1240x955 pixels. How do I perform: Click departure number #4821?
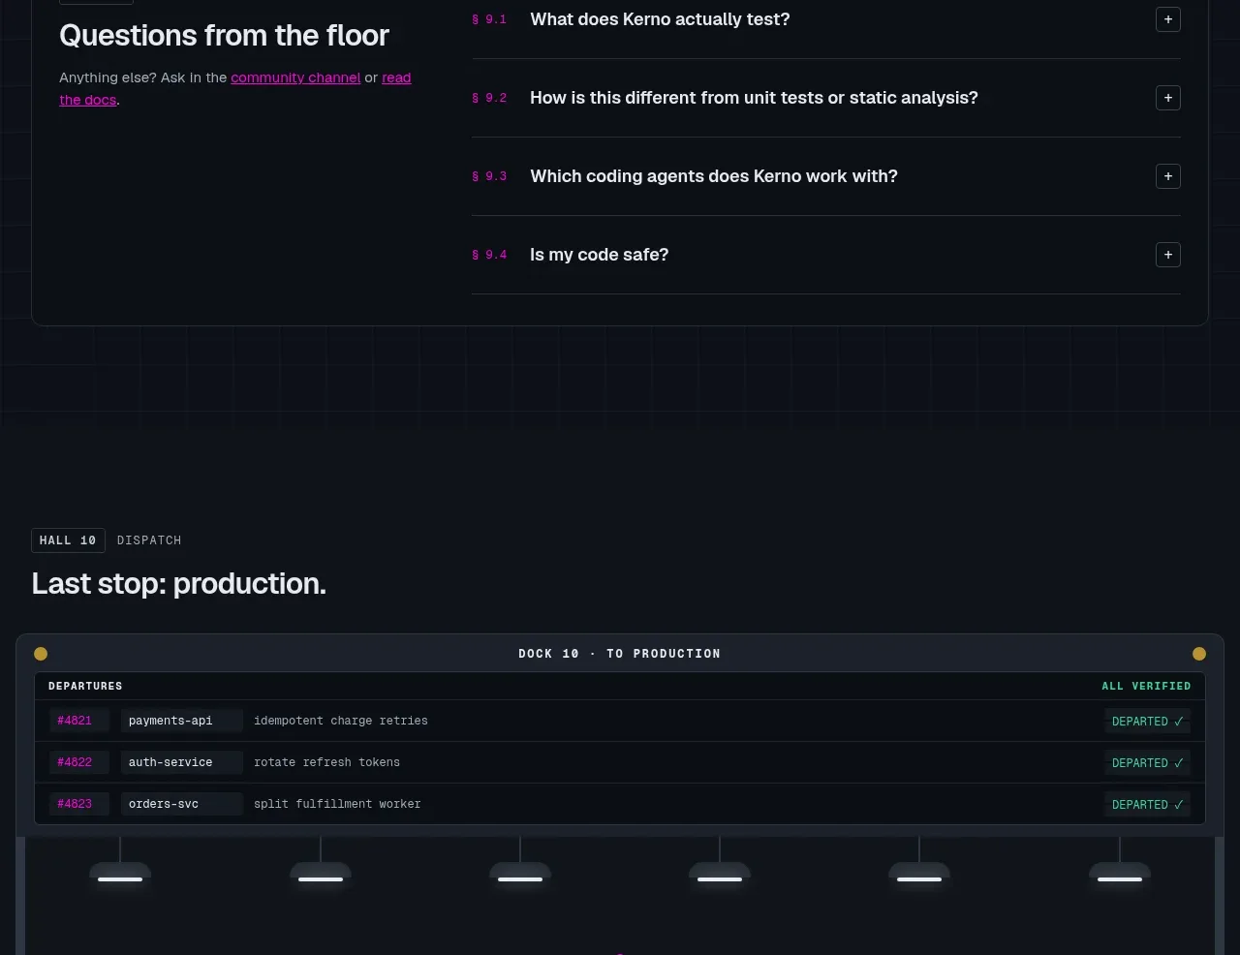(x=79, y=721)
